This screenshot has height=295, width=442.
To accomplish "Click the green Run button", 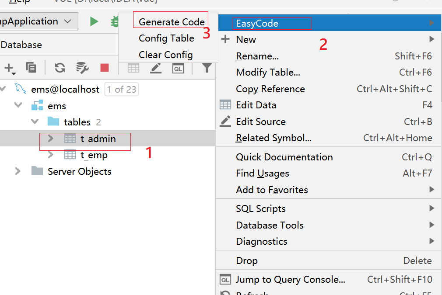I will coord(94,21).
